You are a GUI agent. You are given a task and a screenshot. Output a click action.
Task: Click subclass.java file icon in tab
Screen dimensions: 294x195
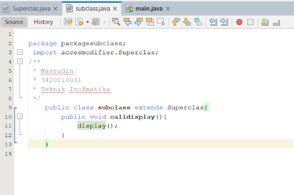[x=69, y=8]
